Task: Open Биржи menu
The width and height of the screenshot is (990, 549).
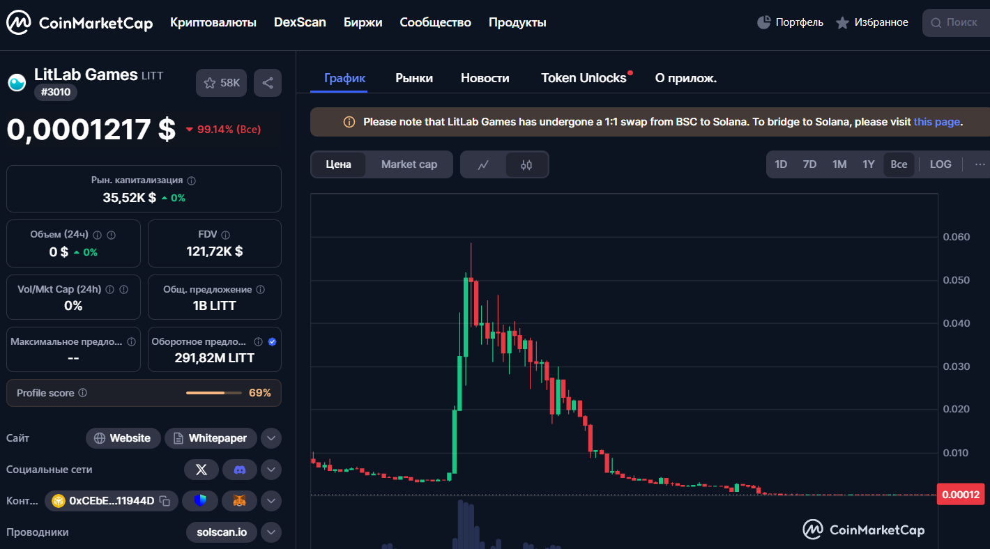Action: click(x=363, y=22)
